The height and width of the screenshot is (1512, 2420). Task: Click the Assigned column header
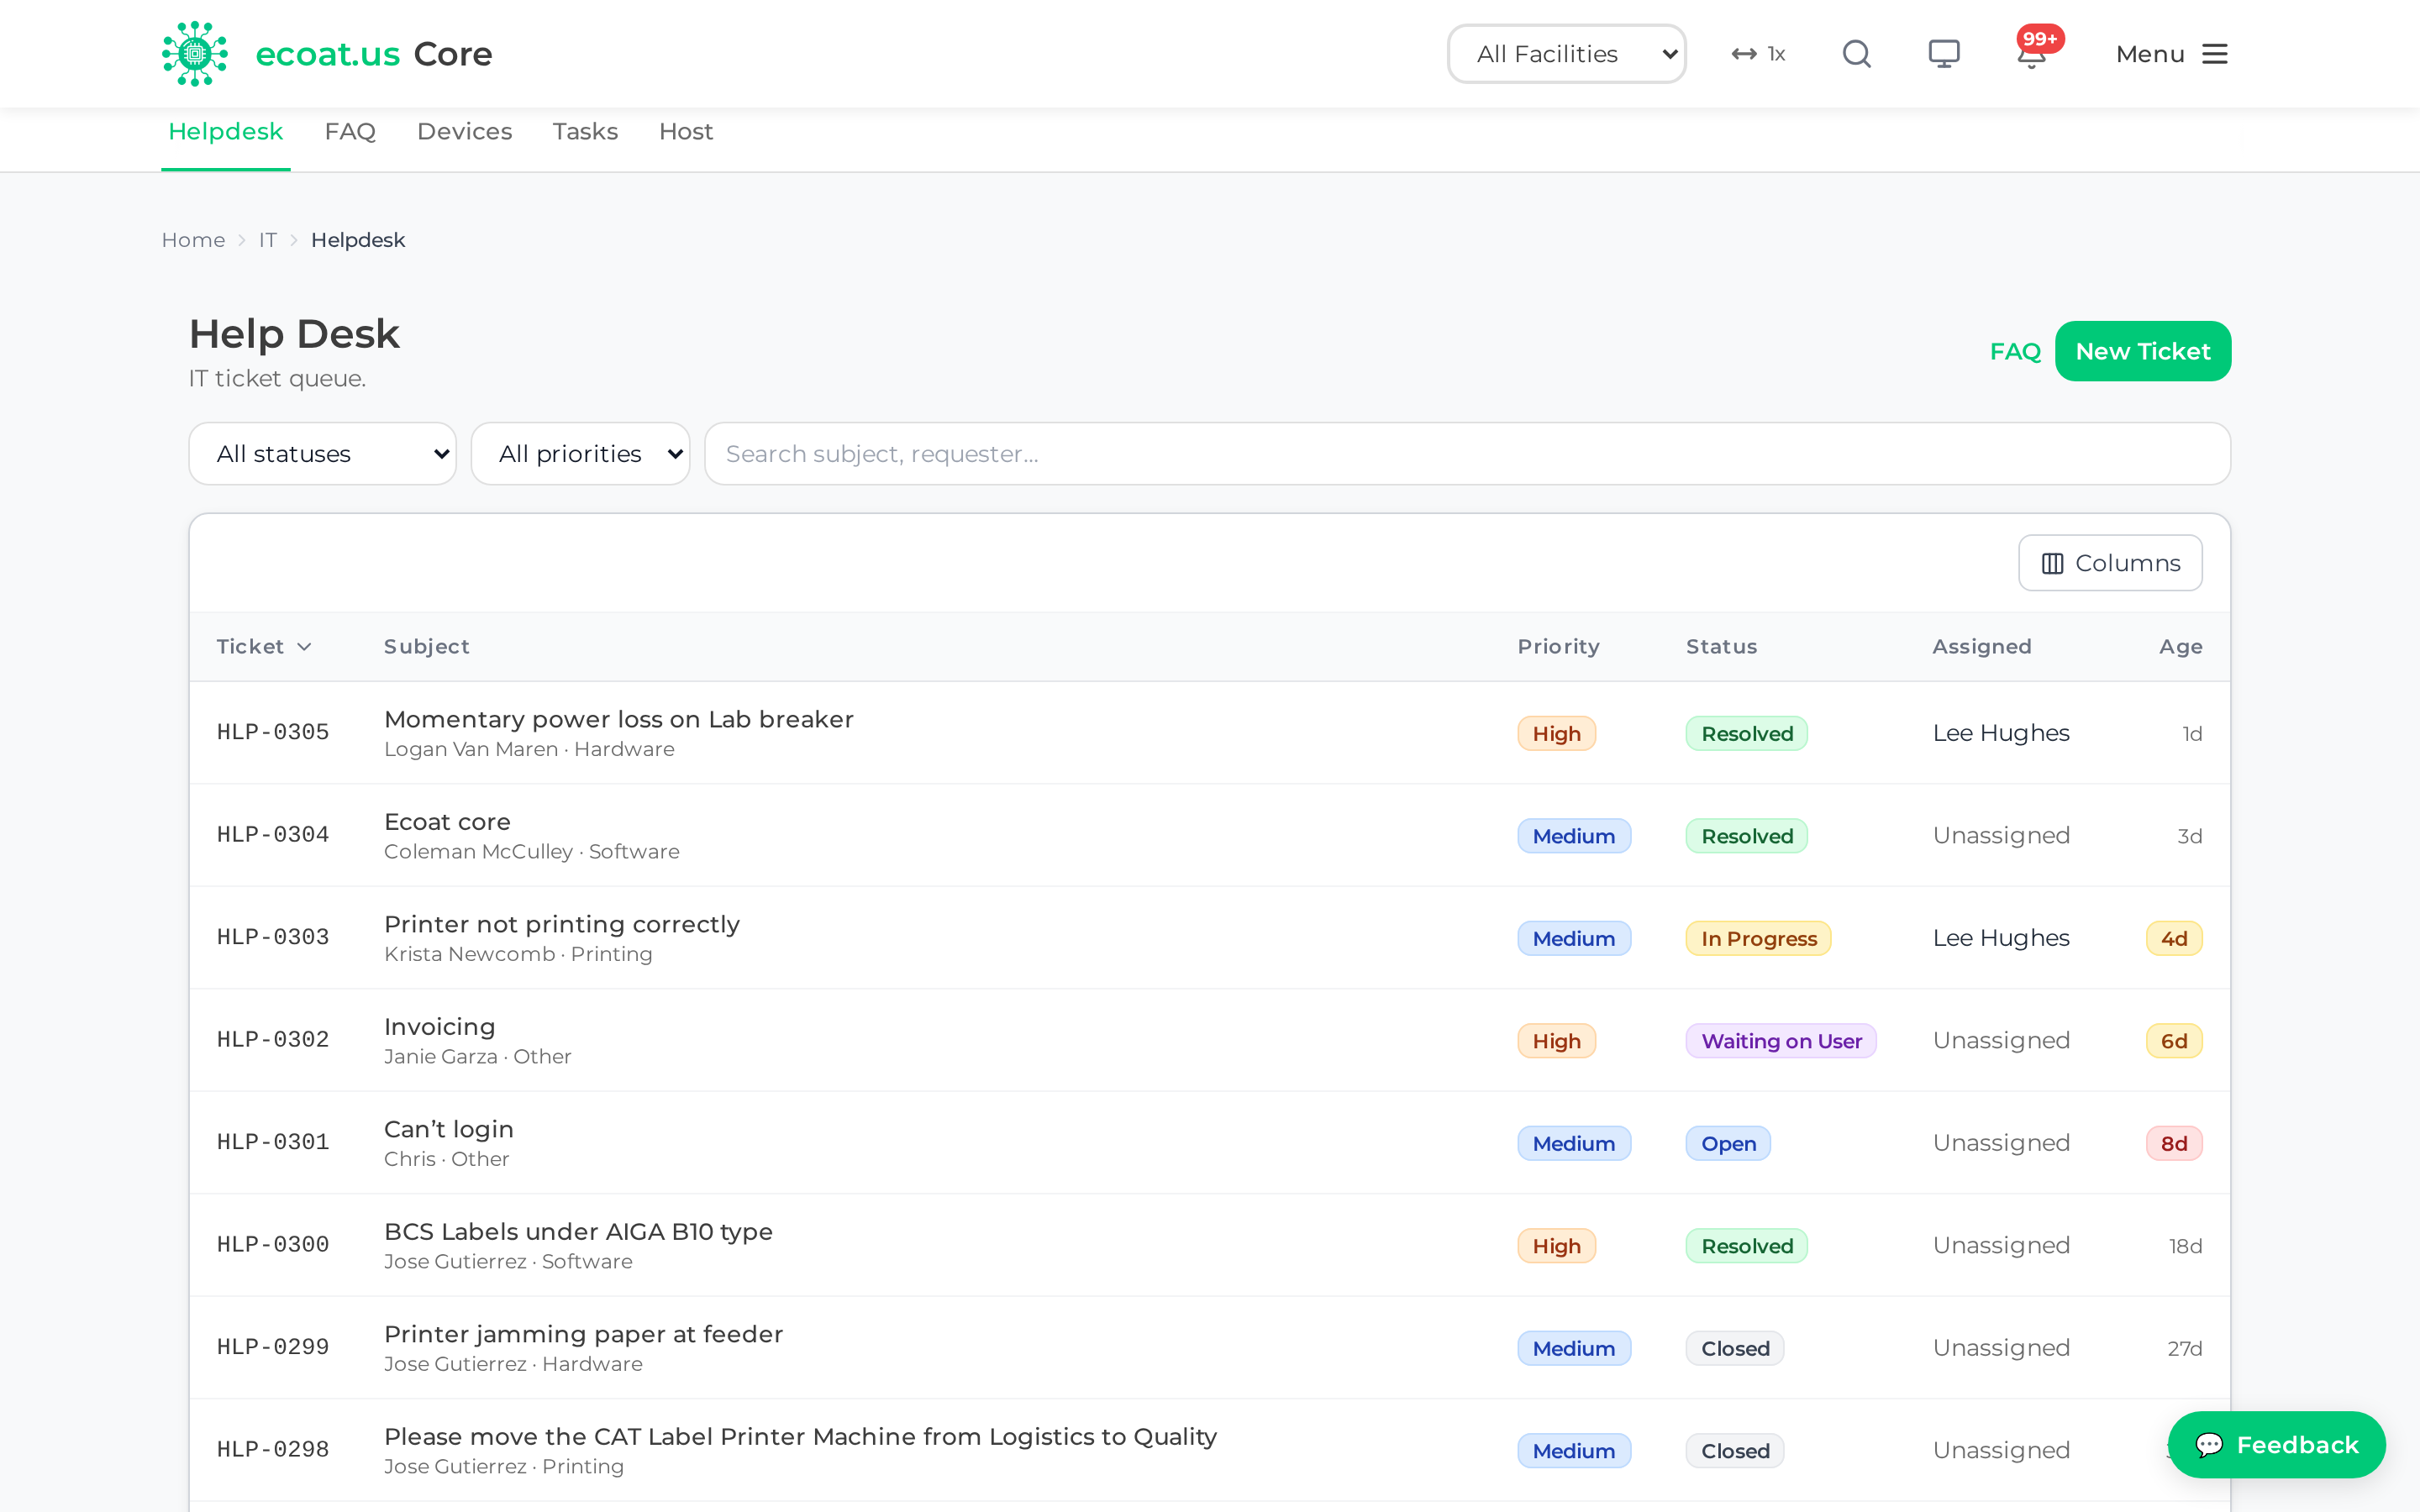(1982, 647)
